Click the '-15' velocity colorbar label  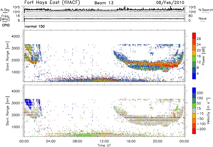(200, 113)
